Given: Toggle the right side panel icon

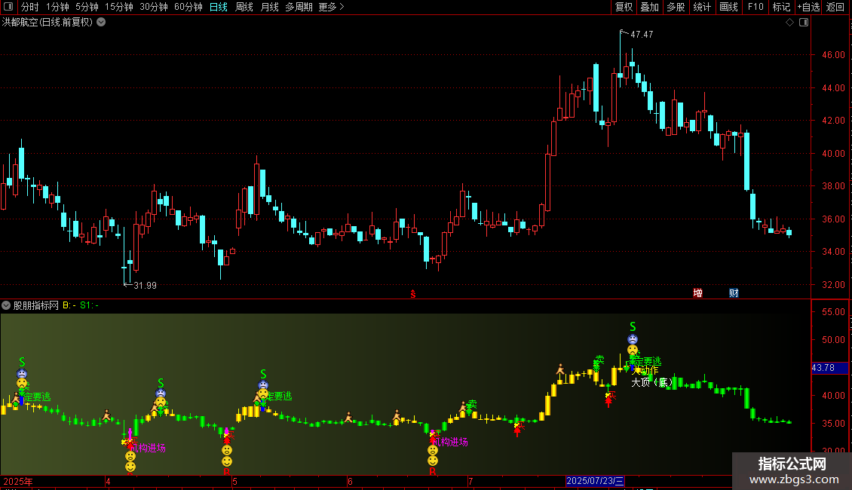Looking at the screenshot, I should click(804, 23).
